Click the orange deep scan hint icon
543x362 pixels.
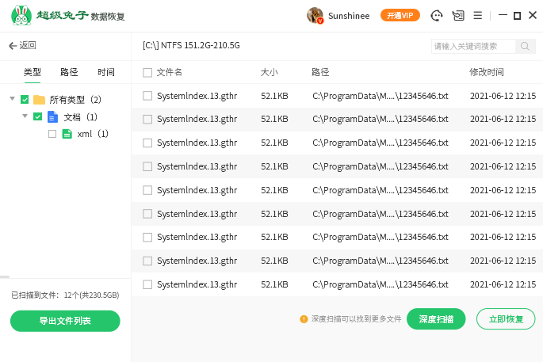(x=304, y=319)
